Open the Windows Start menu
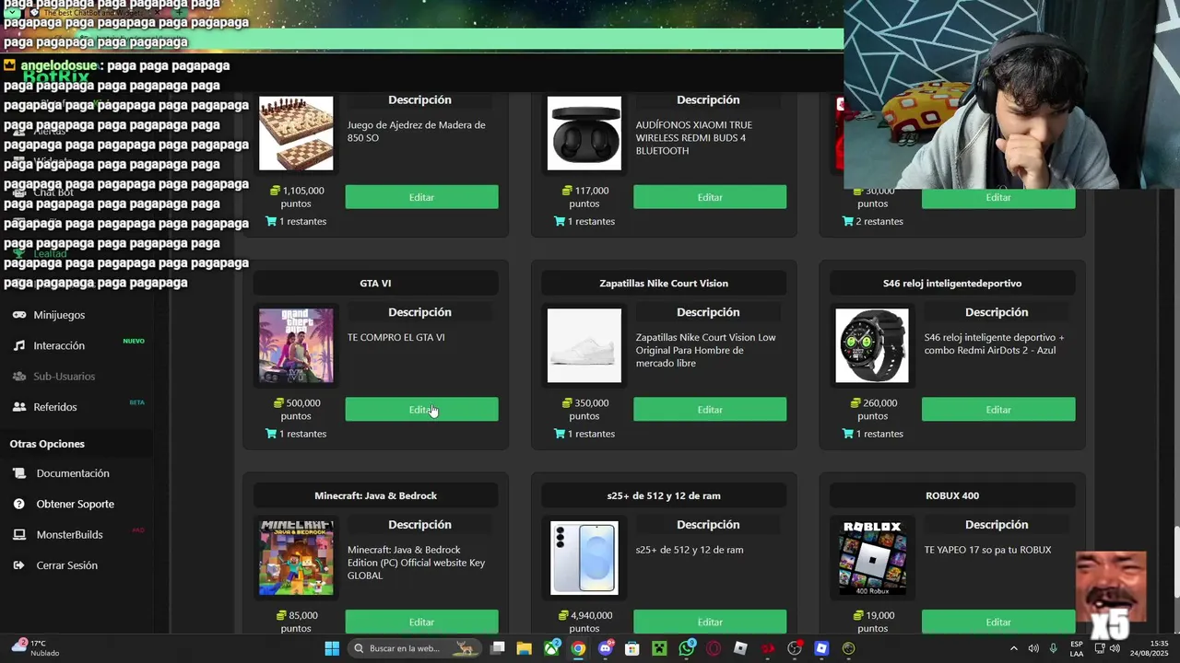Screen dimensions: 1180x663 (x=332, y=648)
